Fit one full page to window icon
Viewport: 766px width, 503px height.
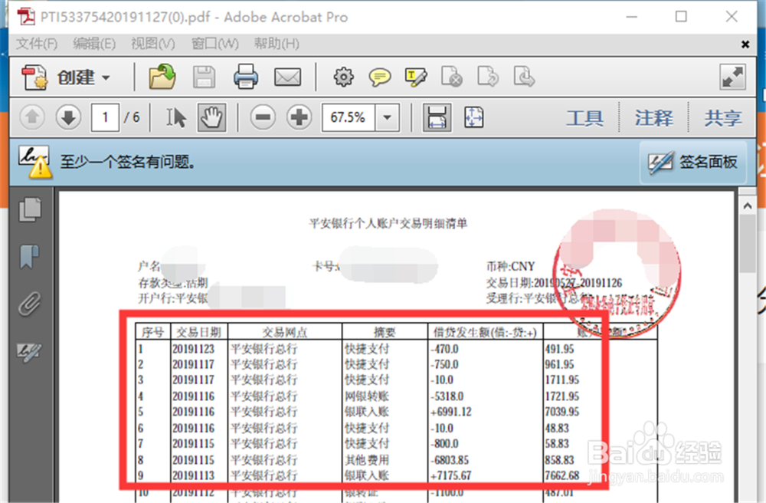click(x=473, y=117)
